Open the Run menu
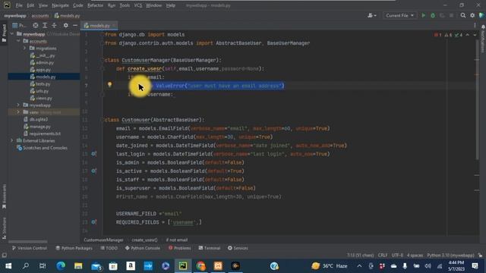Viewport: 486px width, 273px height. (112, 5)
